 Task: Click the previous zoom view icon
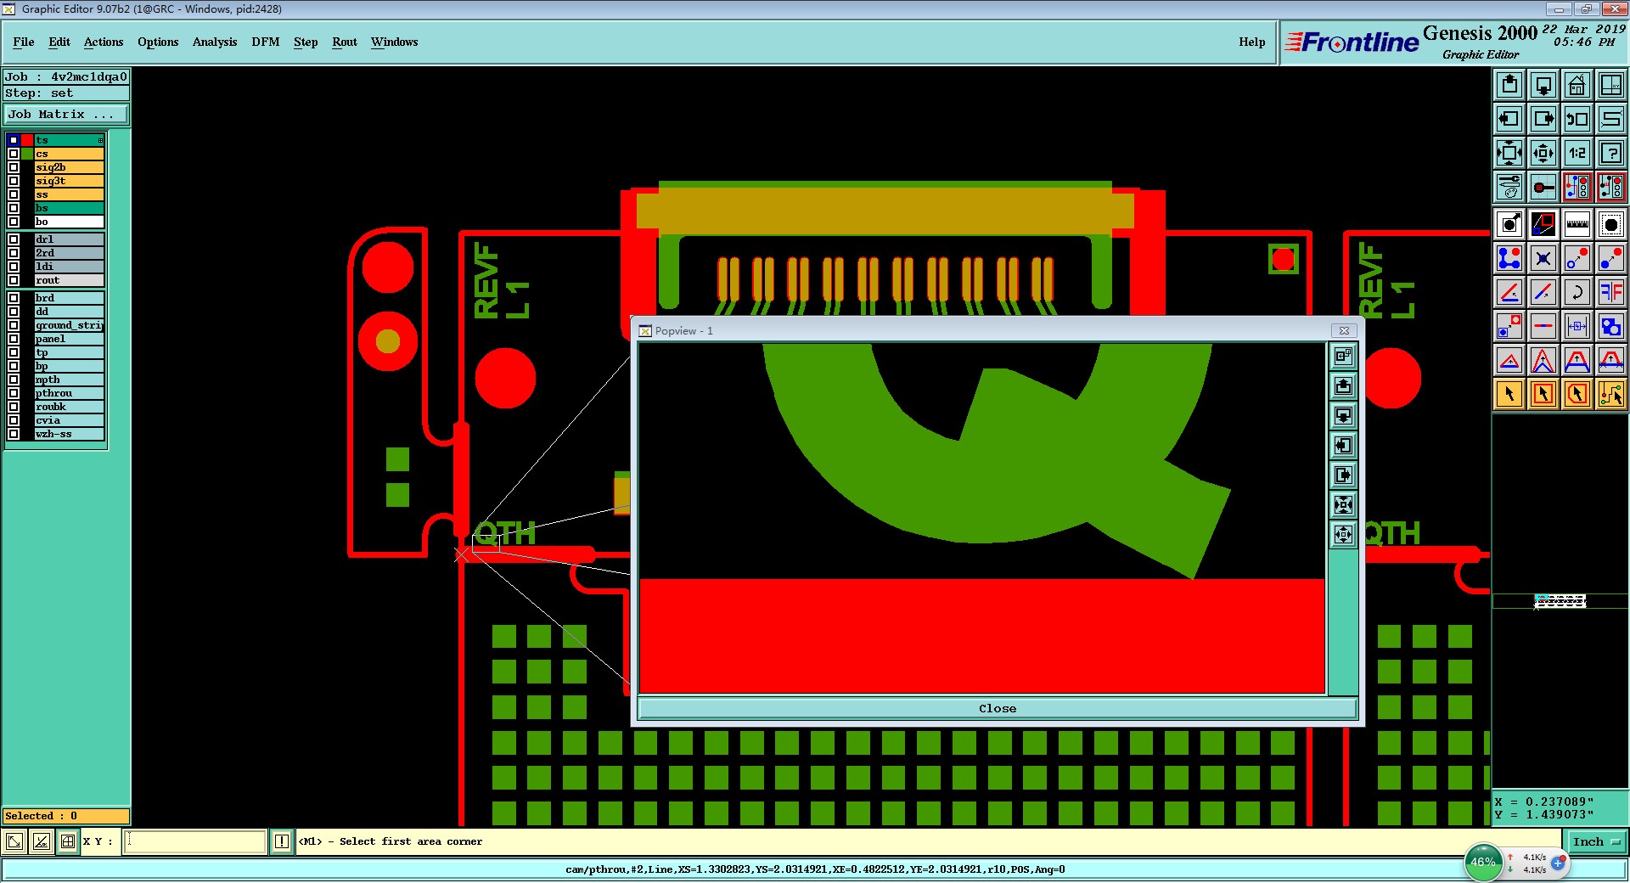pos(1577,119)
